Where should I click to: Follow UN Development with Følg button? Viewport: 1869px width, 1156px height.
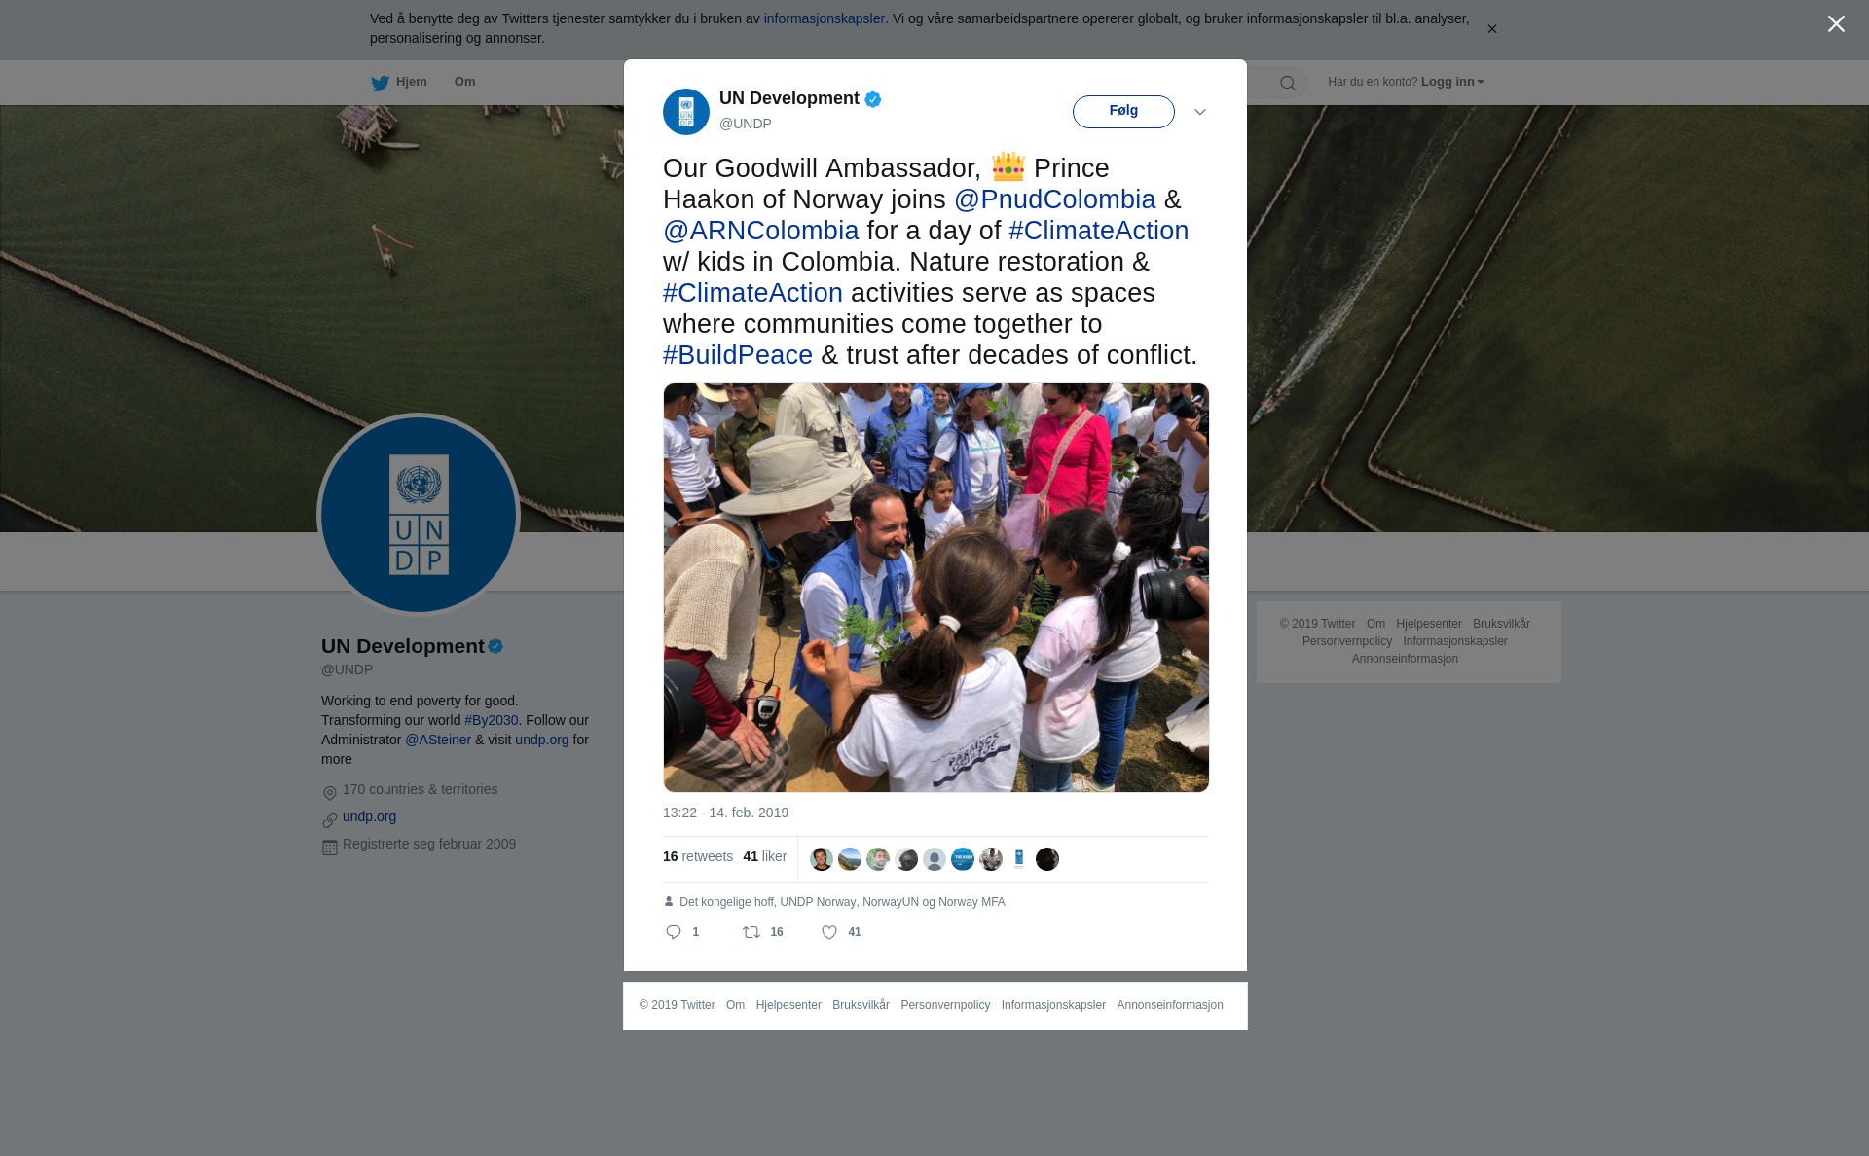(x=1123, y=112)
